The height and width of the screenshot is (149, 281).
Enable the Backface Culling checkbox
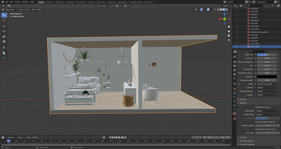pos(256,107)
